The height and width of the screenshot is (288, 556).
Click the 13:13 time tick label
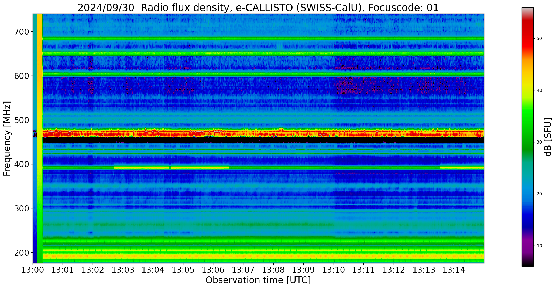pyautogui.click(x=424, y=270)
